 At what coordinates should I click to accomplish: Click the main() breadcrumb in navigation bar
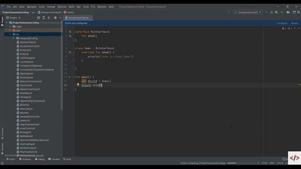(69, 12)
